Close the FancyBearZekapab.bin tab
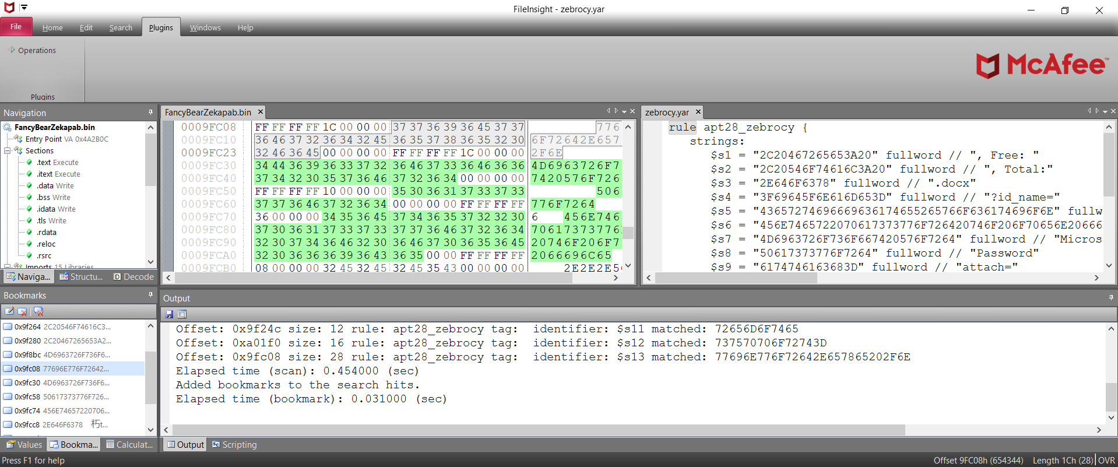 tap(261, 112)
